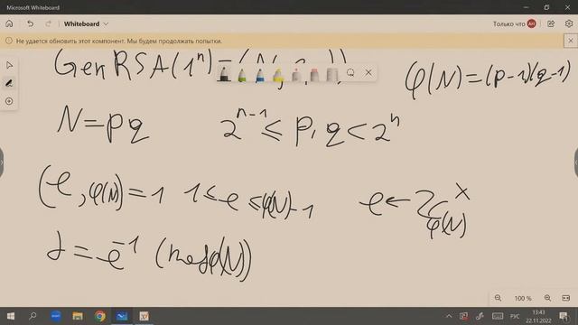Open Windows taskbar search
578x325 pixels.
pos(33,316)
